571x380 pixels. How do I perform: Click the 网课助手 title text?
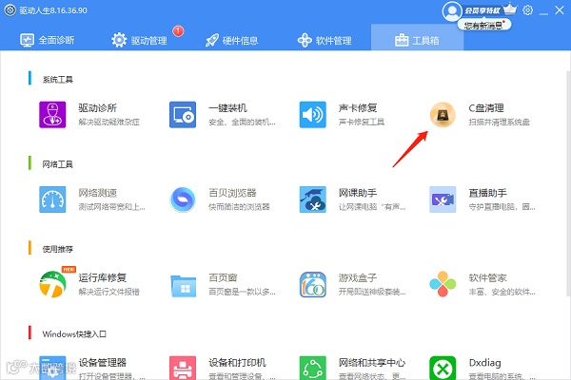click(358, 193)
